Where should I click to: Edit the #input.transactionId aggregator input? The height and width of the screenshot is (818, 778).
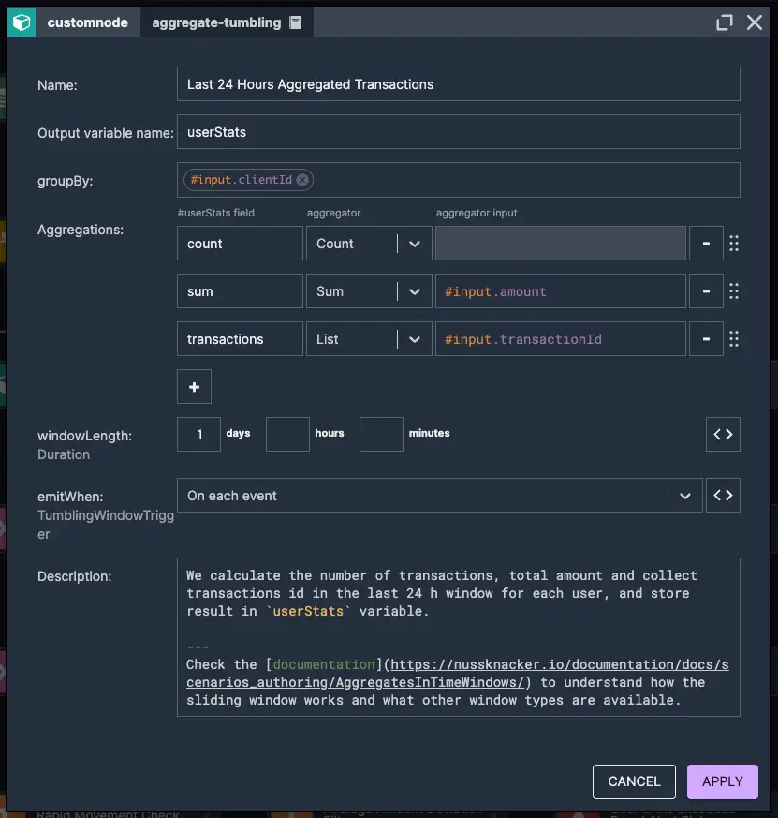tap(561, 339)
